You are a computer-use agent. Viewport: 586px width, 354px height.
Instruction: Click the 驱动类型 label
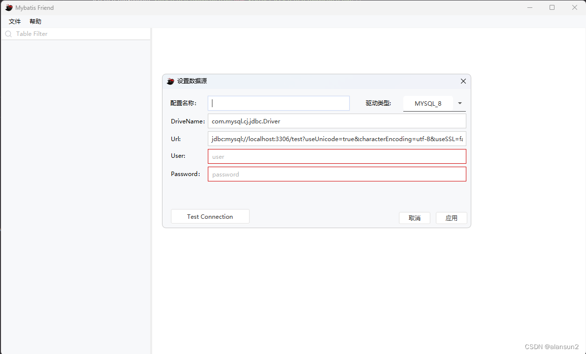378,103
